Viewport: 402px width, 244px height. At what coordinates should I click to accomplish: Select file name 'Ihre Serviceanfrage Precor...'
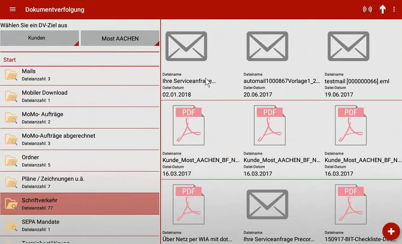coord(279,239)
